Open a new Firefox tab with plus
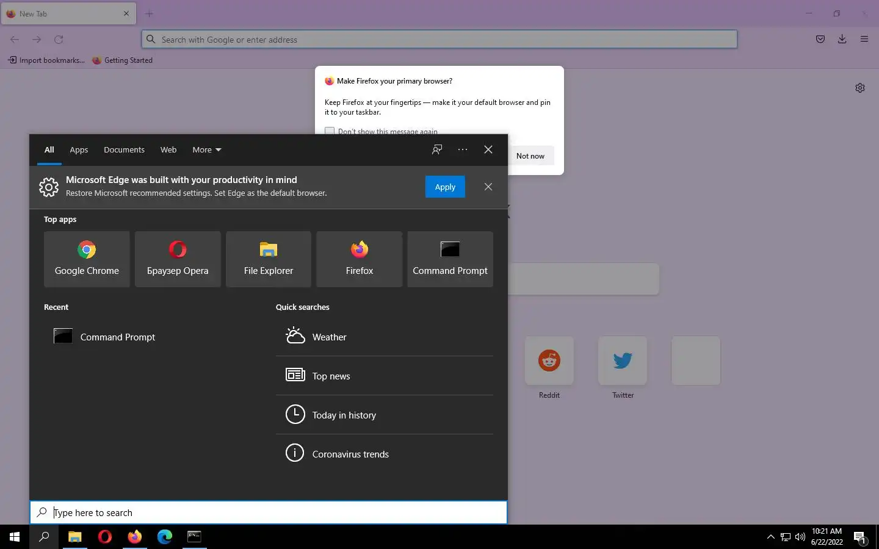The image size is (879, 549). tap(150, 13)
